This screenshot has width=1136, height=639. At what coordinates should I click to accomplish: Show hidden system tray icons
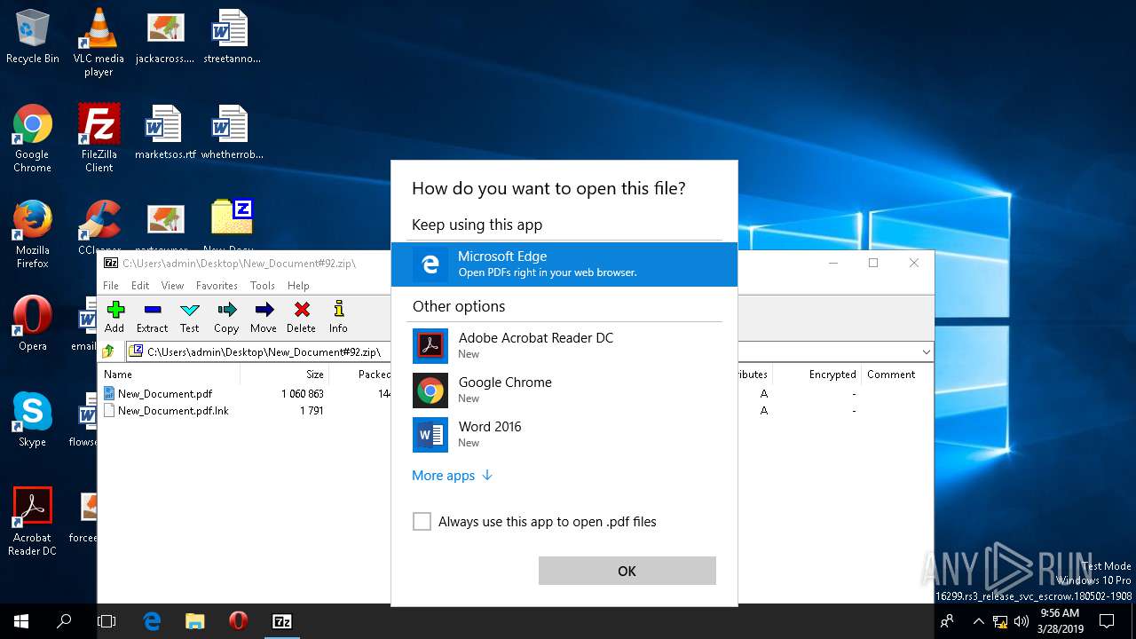pyautogui.click(x=978, y=621)
